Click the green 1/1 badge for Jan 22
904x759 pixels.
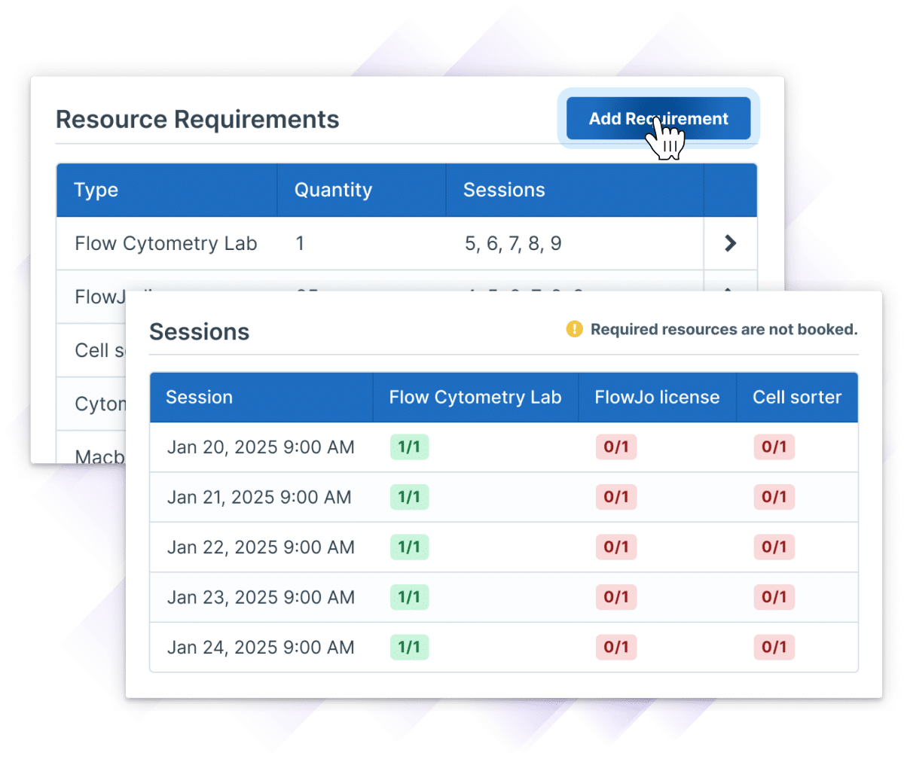point(409,547)
